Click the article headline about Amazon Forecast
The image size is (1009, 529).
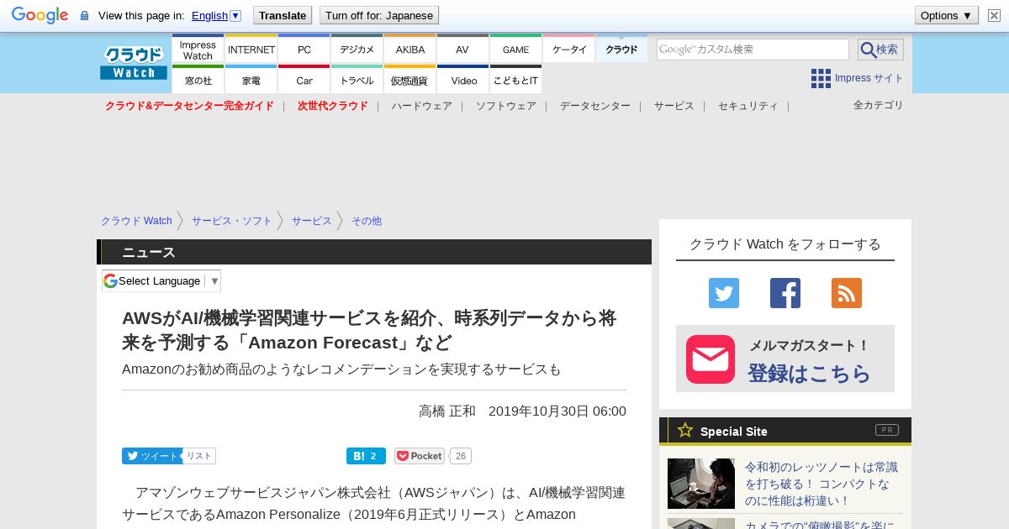[369, 330]
